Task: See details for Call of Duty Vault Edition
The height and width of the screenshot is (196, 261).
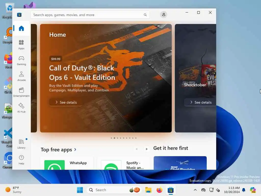Action: pos(66,102)
